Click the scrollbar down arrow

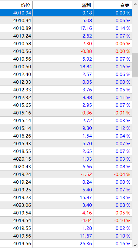(x=135, y=245)
